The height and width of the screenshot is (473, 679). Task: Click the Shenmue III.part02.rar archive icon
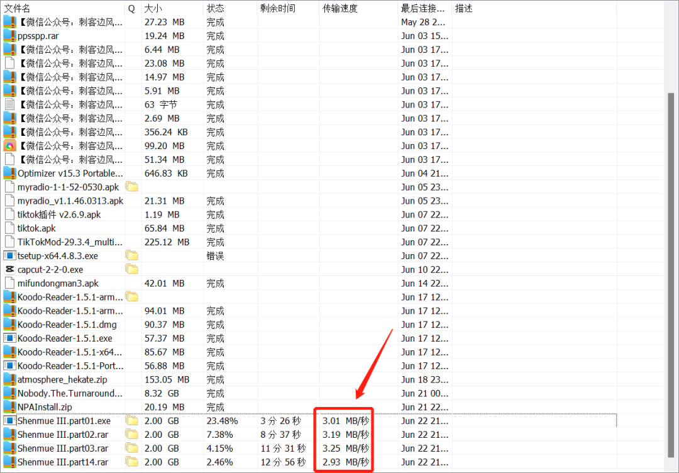pyautogui.click(x=9, y=435)
